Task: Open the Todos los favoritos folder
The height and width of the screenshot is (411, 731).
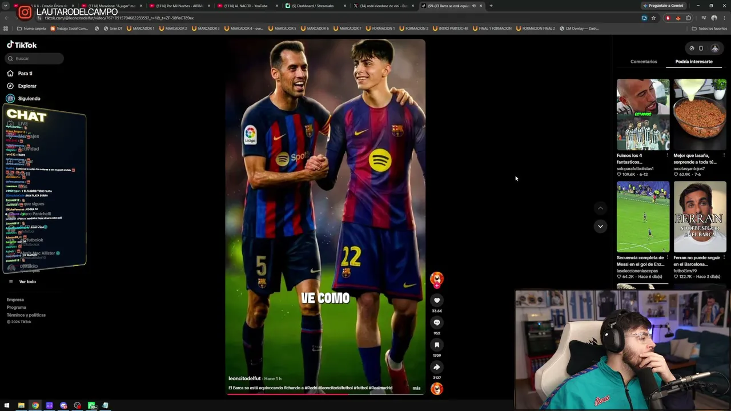Action: coord(709,29)
